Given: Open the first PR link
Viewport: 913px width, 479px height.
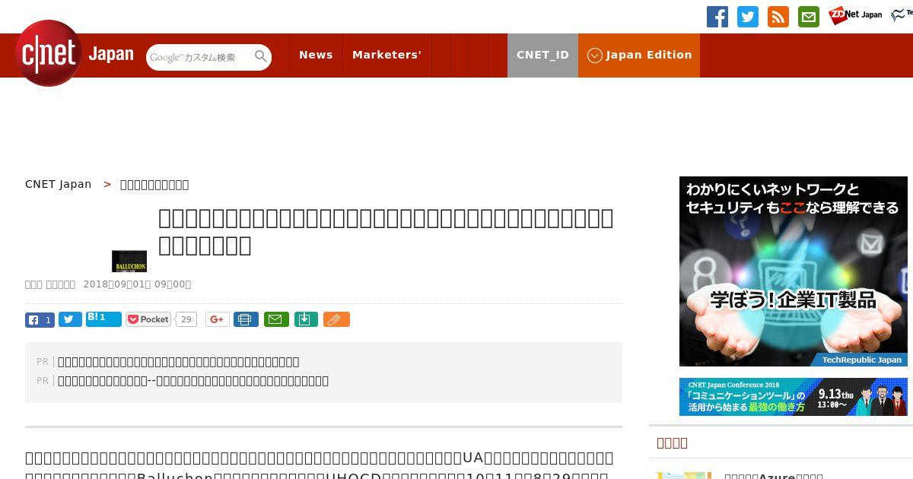Looking at the screenshot, I should [179, 362].
